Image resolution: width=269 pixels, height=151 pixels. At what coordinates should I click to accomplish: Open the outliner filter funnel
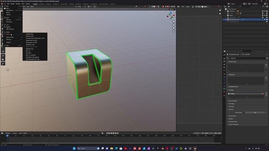coord(264,7)
